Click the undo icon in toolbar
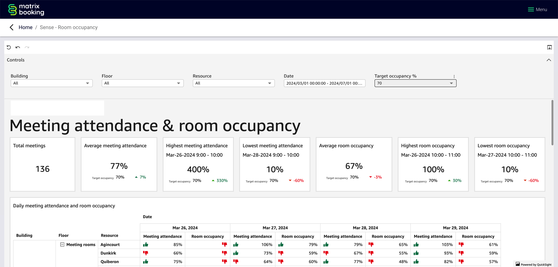Viewport: 558px width, 267px height. click(18, 47)
